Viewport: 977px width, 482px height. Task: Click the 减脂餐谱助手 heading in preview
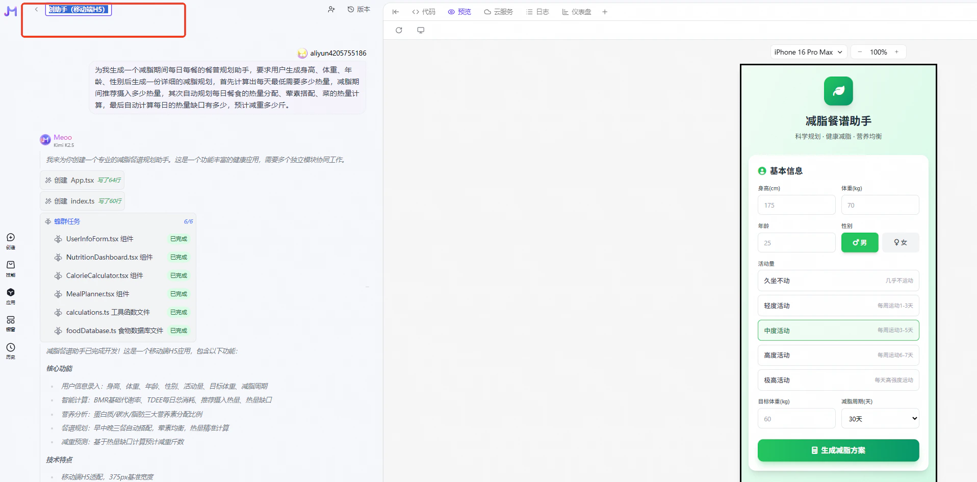coord(838,121)
